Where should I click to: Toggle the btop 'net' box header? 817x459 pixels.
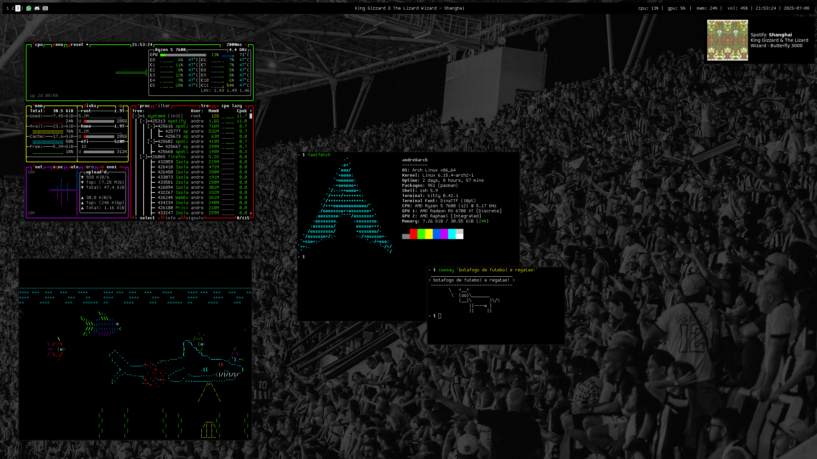point(38,167)
